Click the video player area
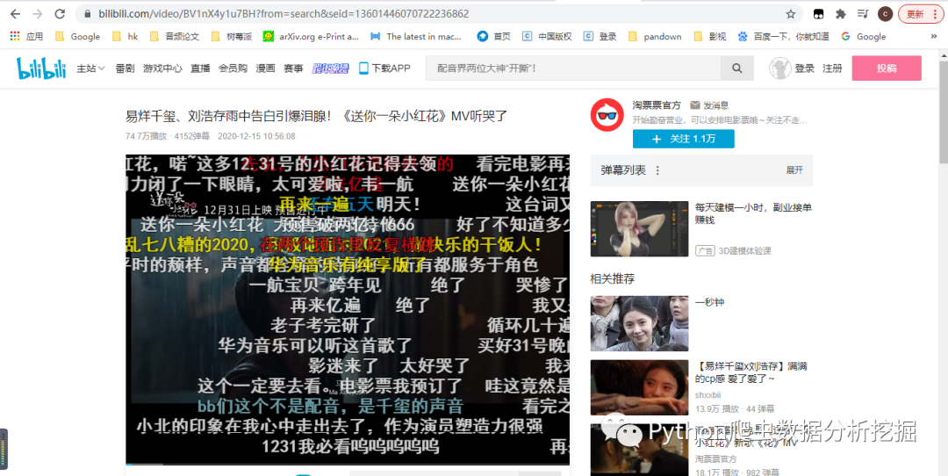This screenshot has width=948, height=476. click(348, 309)
